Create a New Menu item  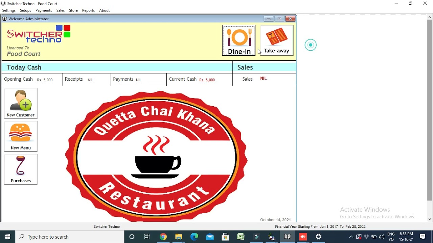[x=21, y=136]
